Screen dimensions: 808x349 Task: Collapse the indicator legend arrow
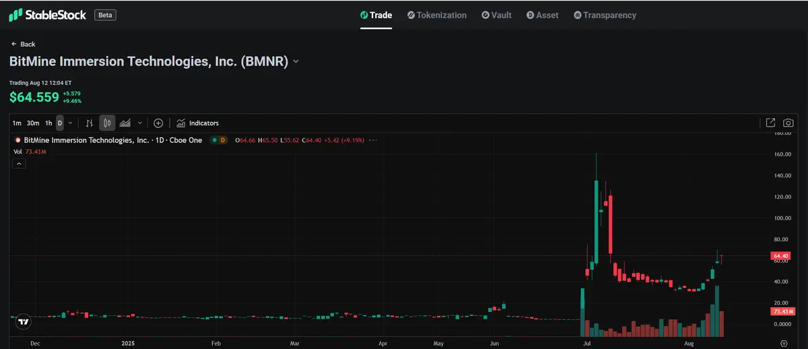19,164
